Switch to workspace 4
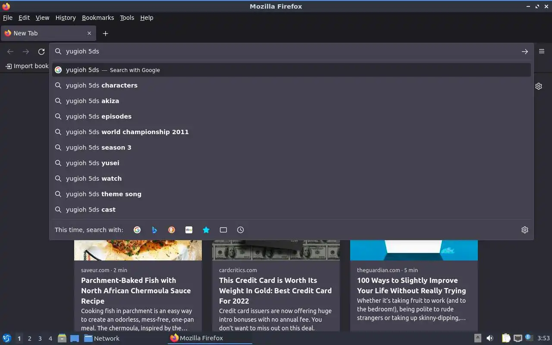This screenshot has width=552, height=345. (x=50, y=339)
